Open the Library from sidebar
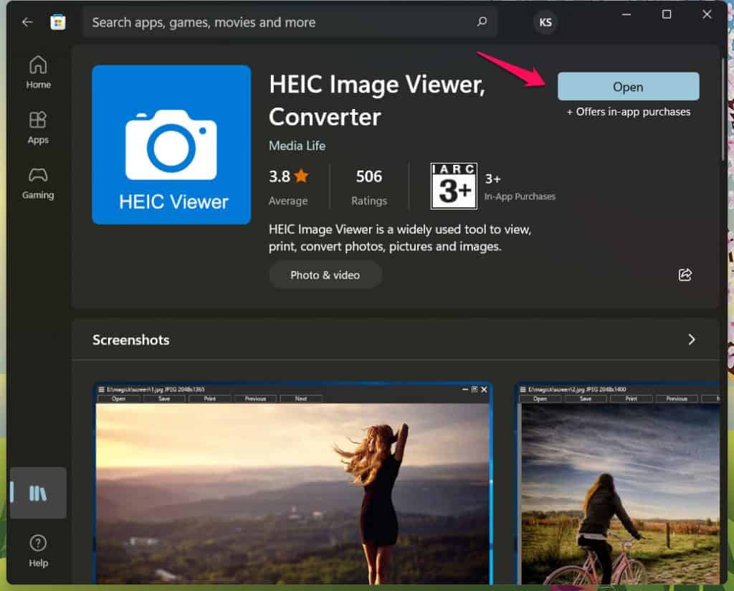This screenshot has width=734, height=591. tap(38, 493)
